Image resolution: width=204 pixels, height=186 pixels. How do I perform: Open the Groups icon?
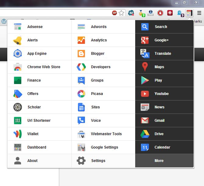click(x=81, y=80)
